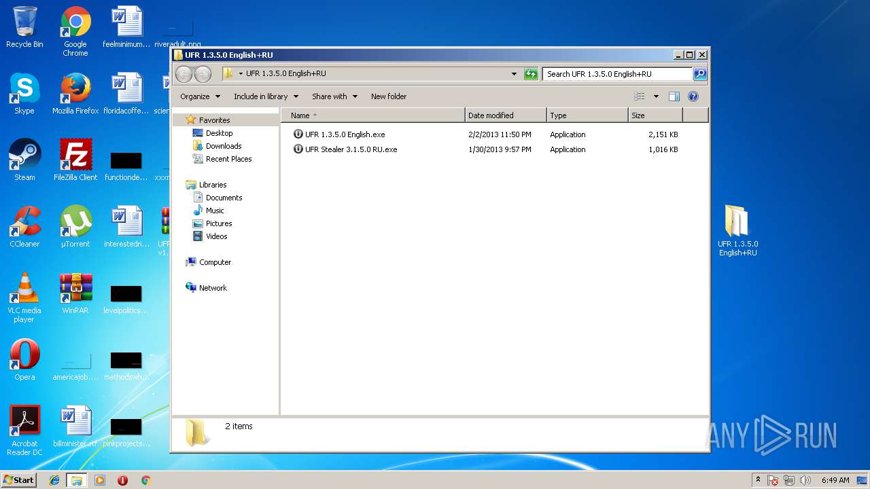This screenshot has height=489, width=870.
Task: Open clock showing 6:49 AM
Action: pyautogui.click(x=835, y=480)
